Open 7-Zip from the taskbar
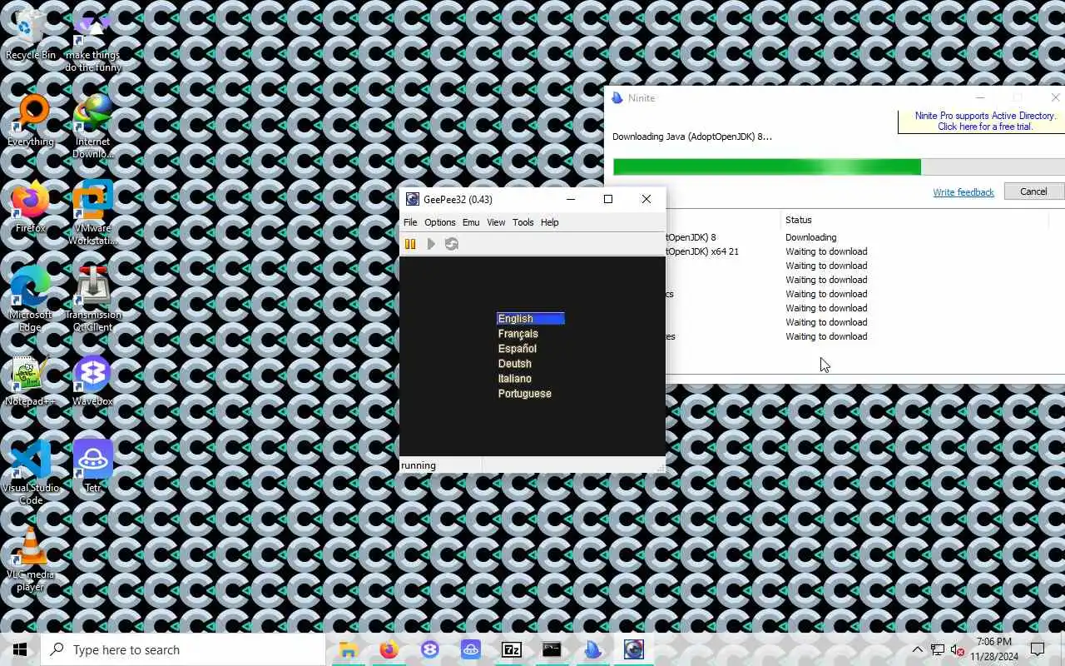 (x=511, y=649)
